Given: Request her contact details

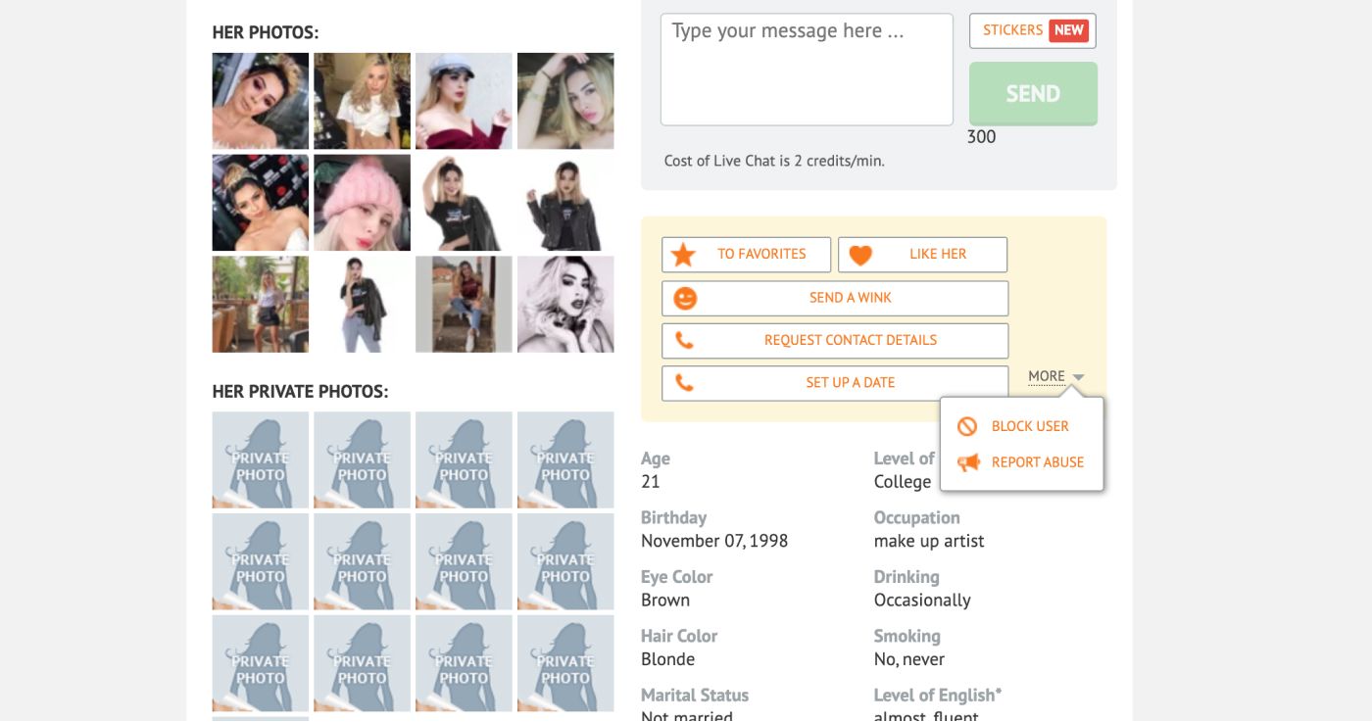Looking at the screenshot, I should (835, 341).
